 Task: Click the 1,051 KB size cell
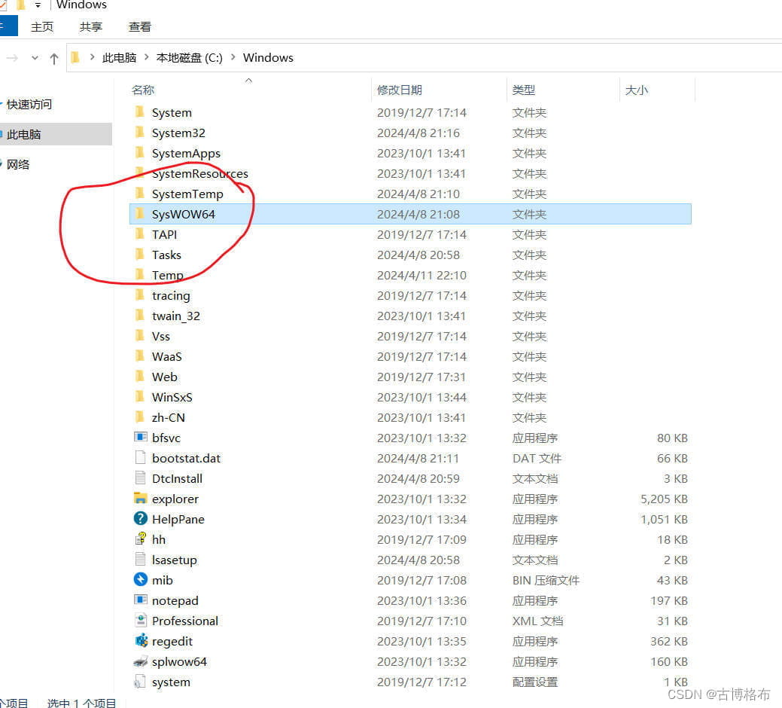click(664, 520)
